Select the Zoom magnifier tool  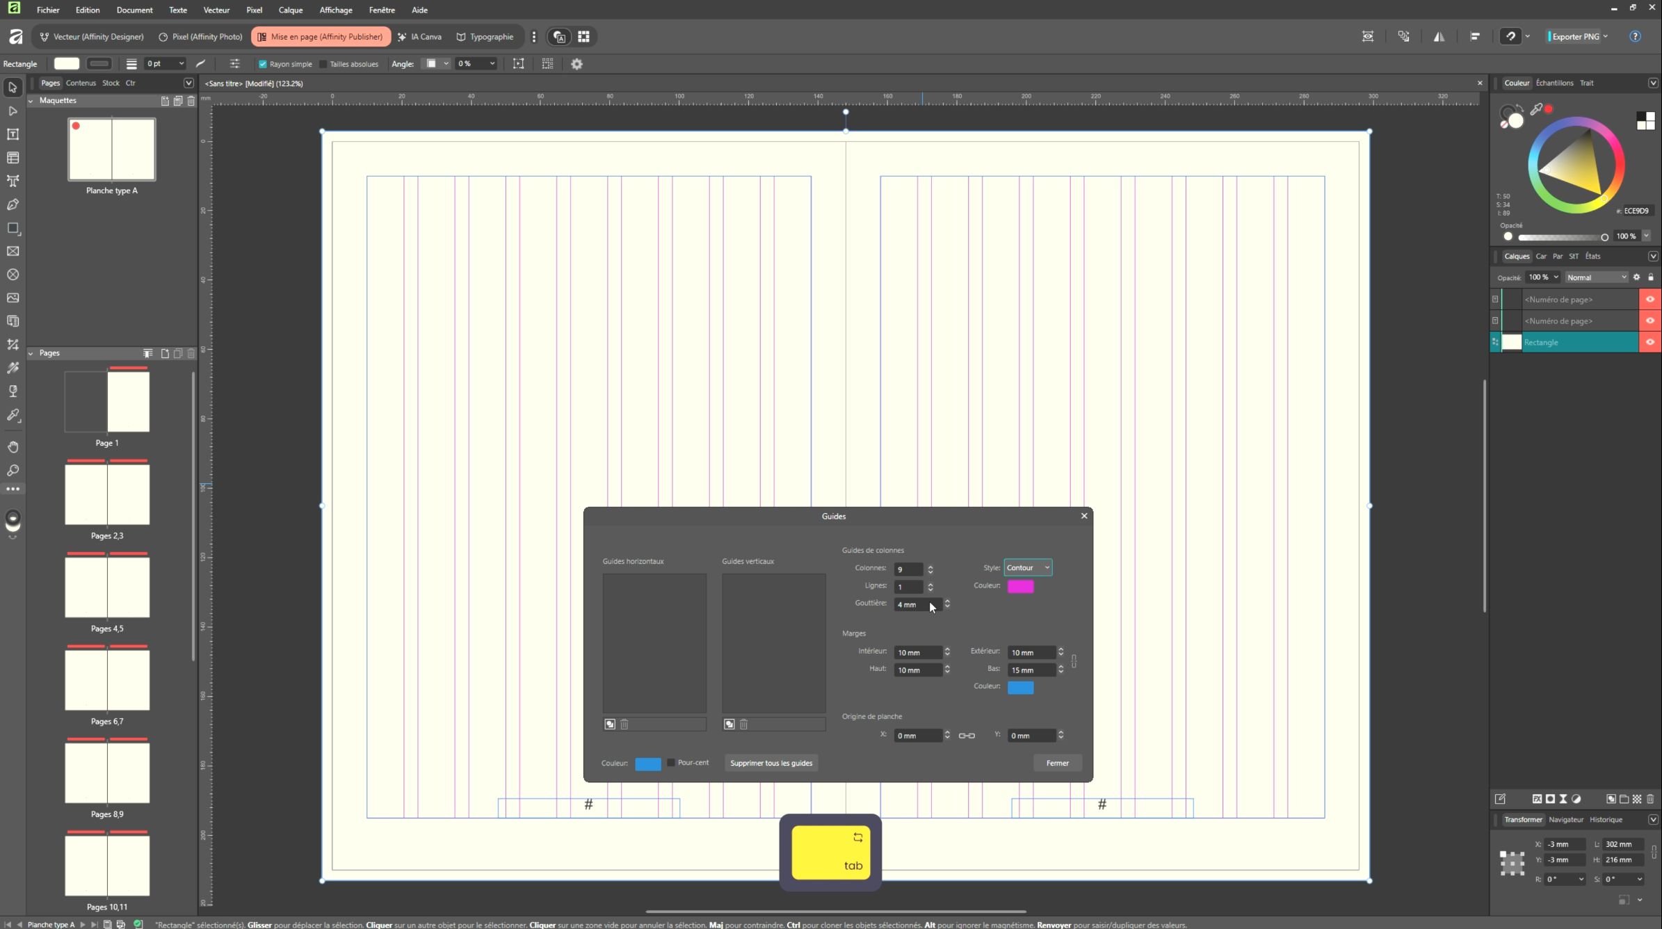click(13, 471)
